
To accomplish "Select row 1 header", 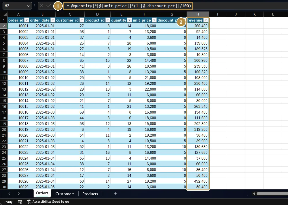I will pos(4,20).
